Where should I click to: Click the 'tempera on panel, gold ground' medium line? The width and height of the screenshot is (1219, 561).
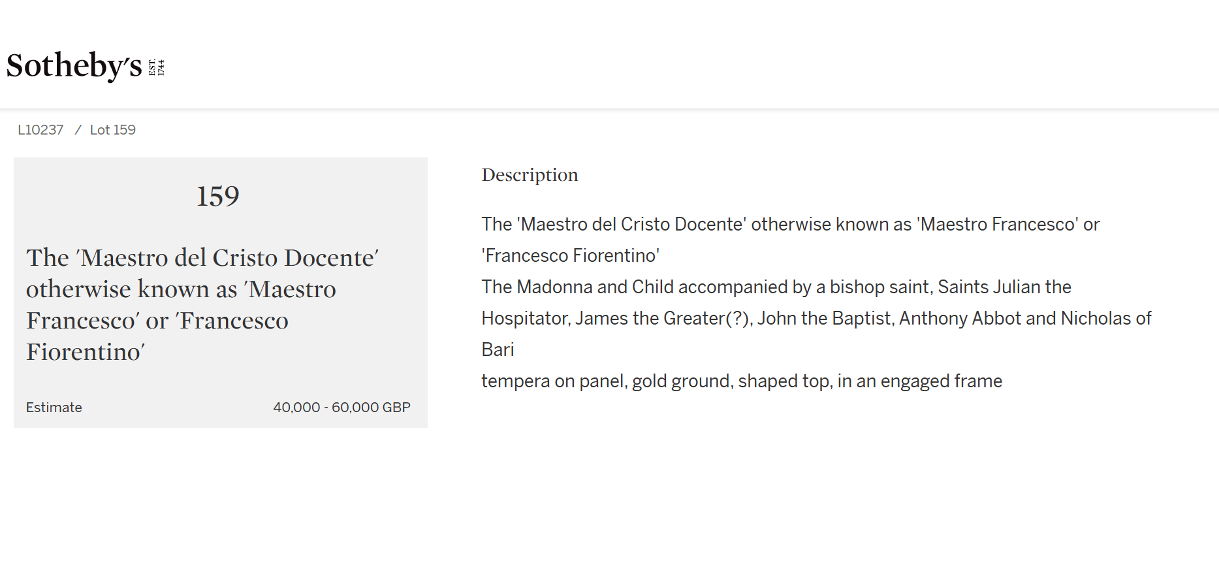pos(742,381)
